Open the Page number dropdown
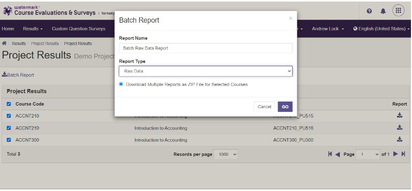 pos(367,154)
